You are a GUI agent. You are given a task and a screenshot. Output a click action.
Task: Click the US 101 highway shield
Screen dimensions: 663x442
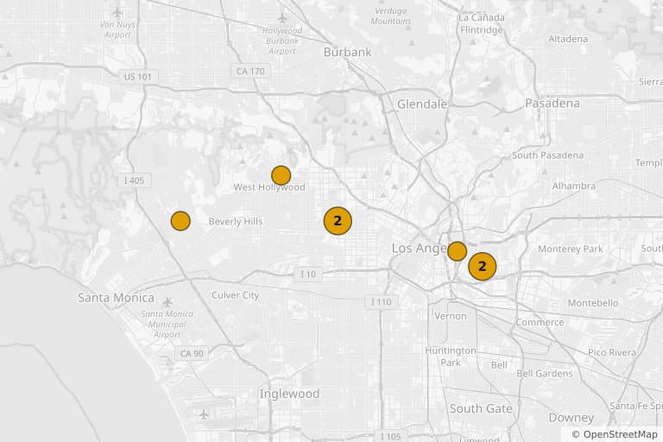click(x=138, y=77)
